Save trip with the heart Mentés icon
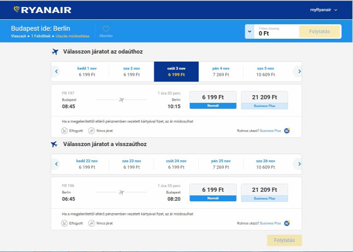The image size is (353, 252). point(106,29)
